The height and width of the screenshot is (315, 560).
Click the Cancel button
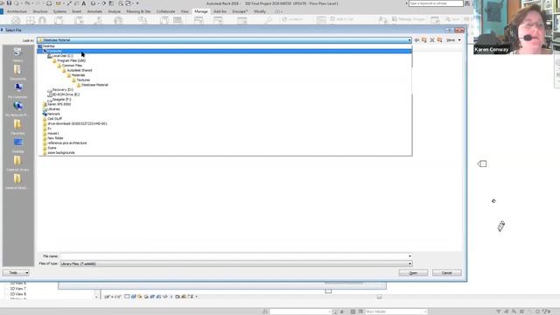447,273
